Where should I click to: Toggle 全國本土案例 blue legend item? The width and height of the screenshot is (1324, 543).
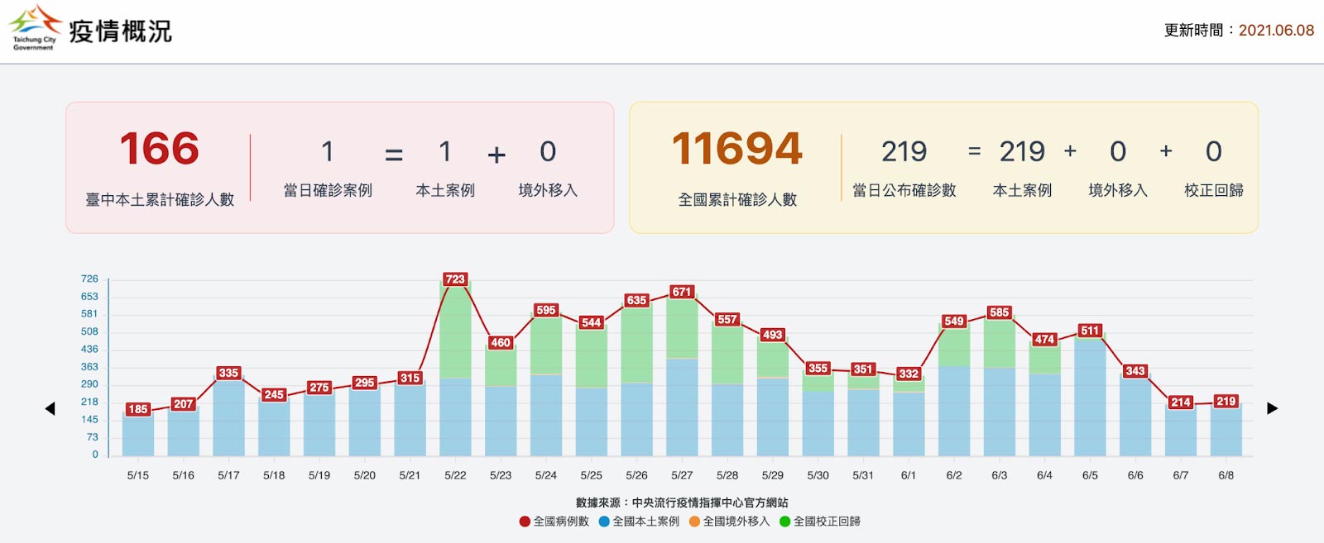pos(639,522)
